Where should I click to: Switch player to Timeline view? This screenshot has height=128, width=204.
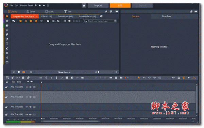pyautogui.click(x=166, y=16)
